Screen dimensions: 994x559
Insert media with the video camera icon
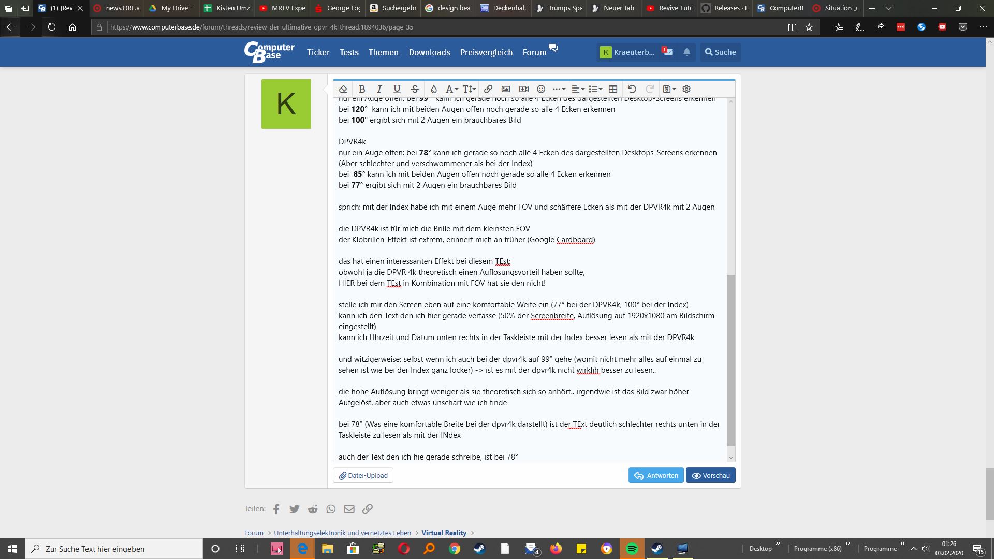[x=523, y=89]
